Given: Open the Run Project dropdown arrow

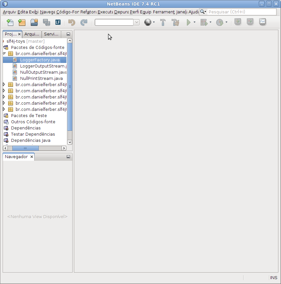Looking at the screenshot, I should [195, 22].
